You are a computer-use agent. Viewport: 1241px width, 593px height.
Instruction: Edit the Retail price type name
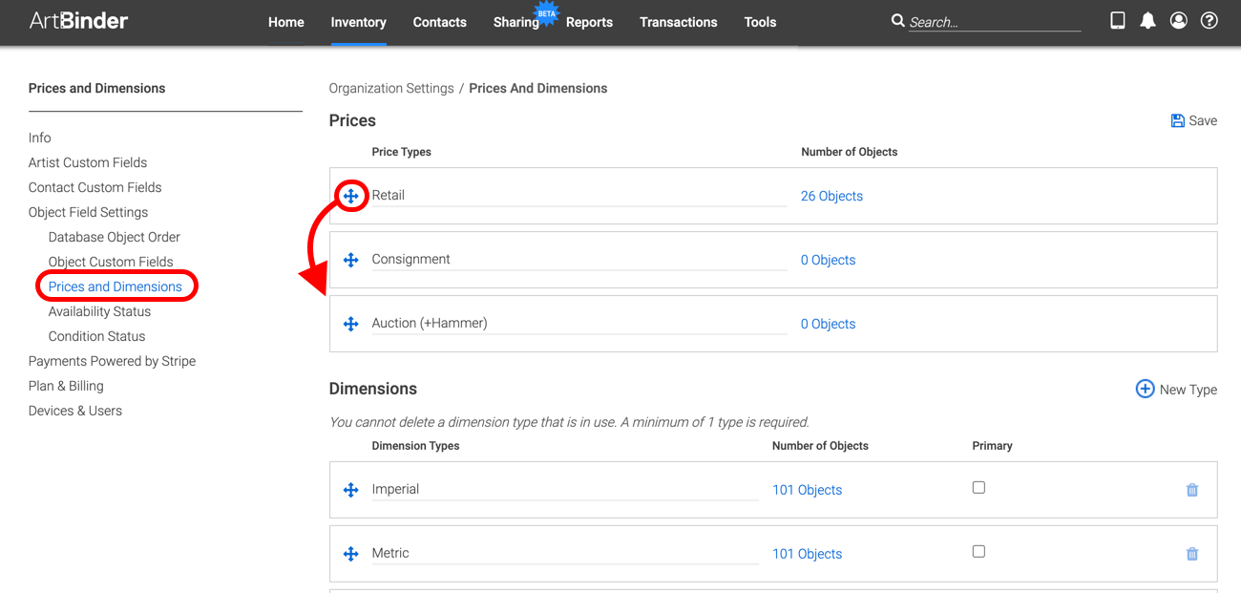pyautogui.click(x=579, y=195)
